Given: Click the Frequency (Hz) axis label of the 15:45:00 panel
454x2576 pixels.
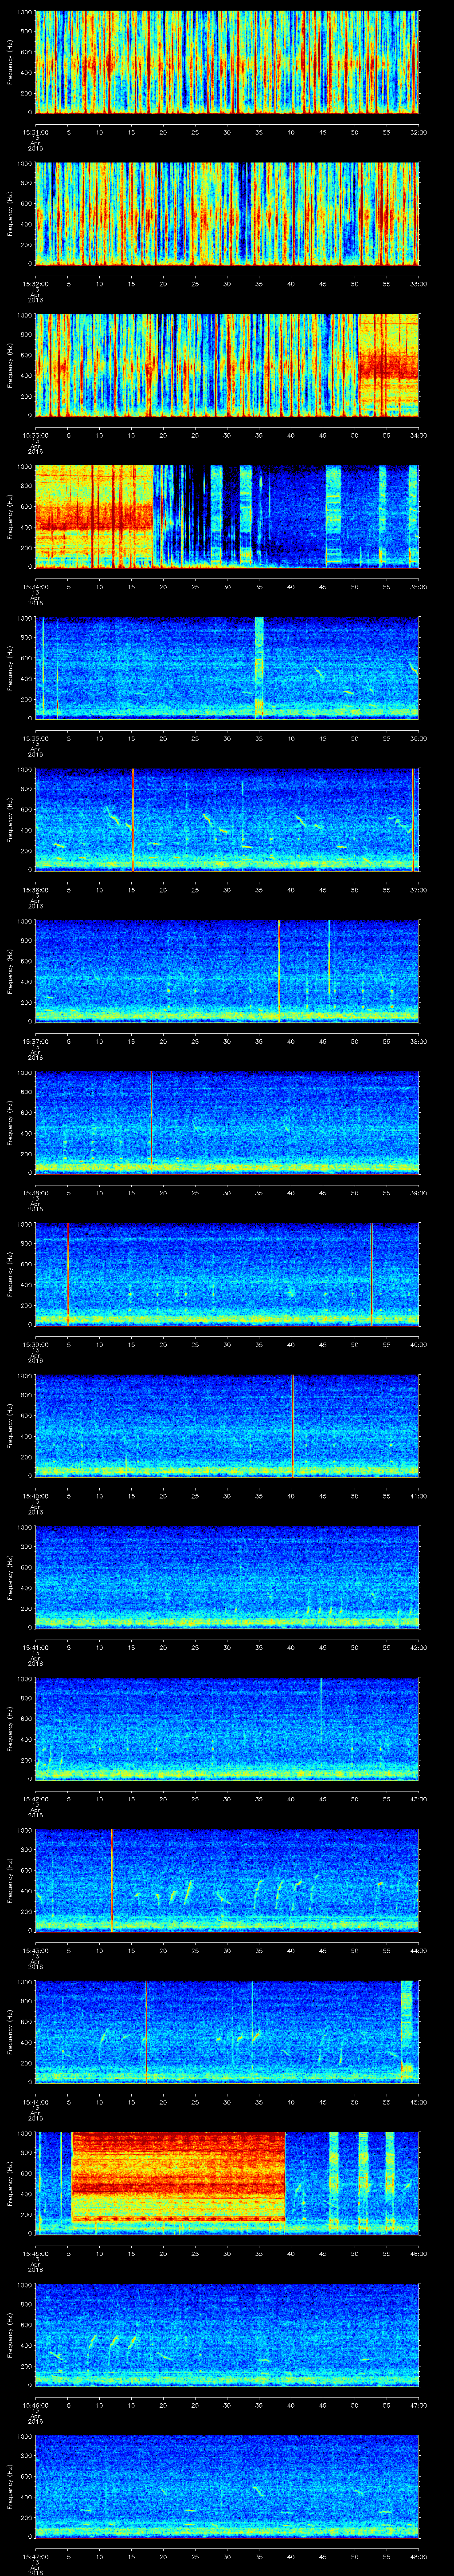Looking at the screenshot, I should (x=10, y=2183).
